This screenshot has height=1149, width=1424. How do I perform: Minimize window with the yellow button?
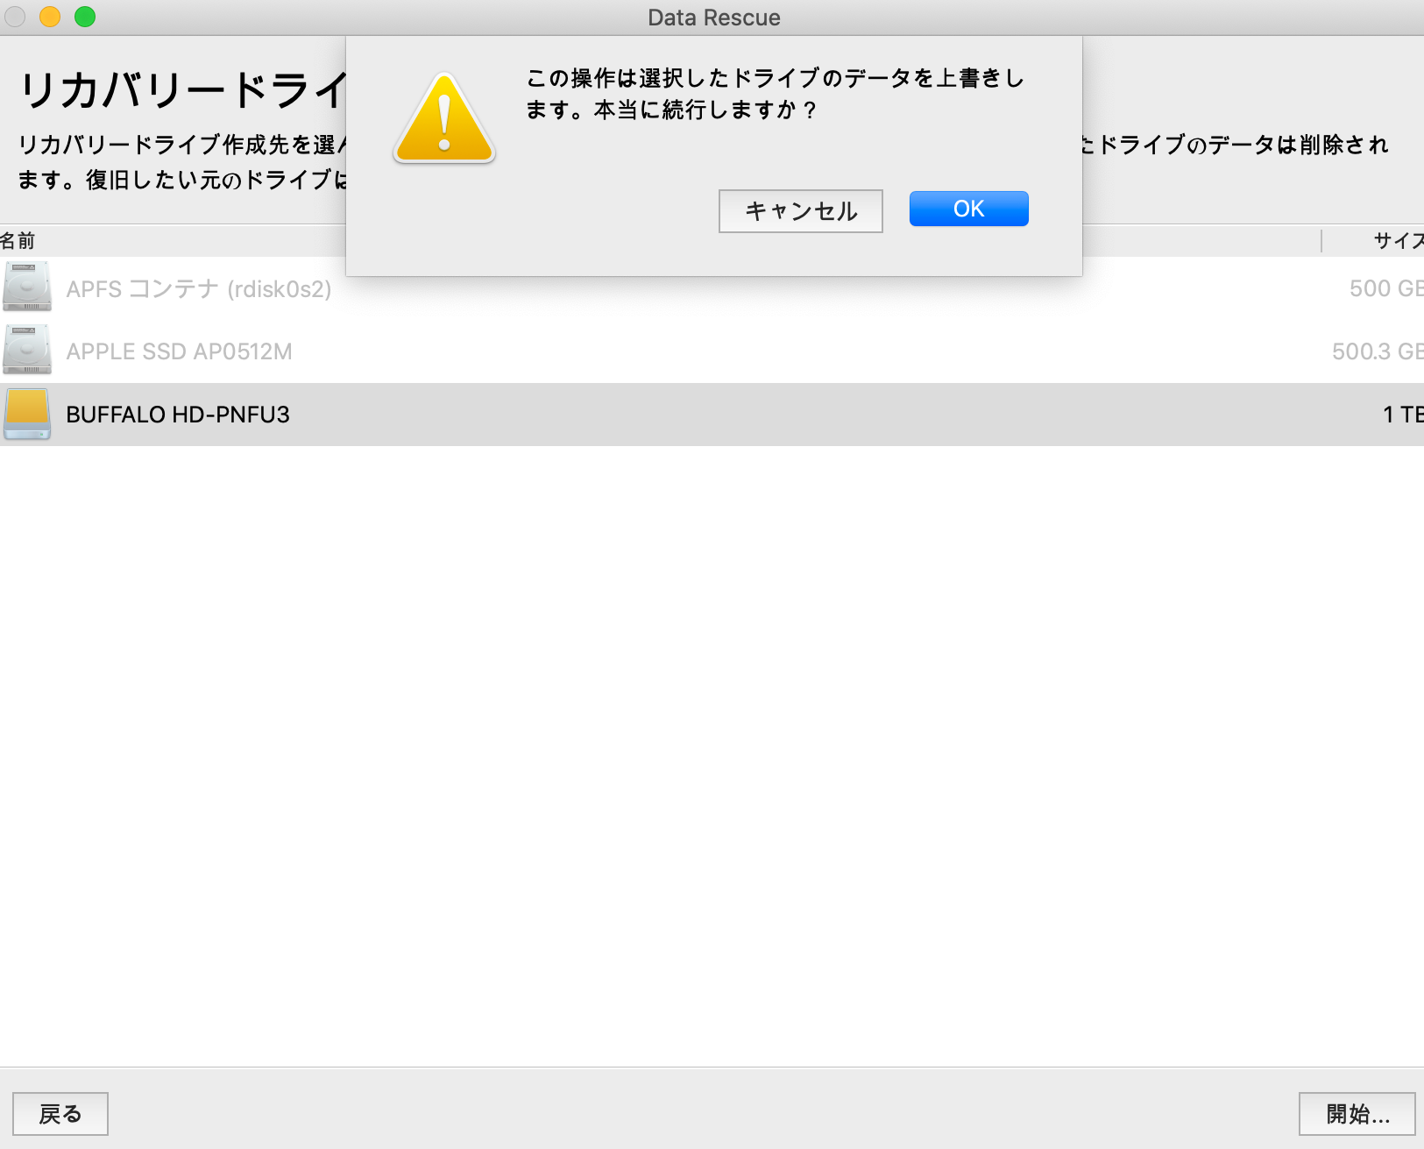50,17
